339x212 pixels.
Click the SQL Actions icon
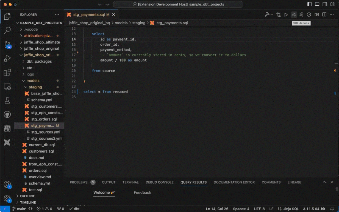(x=294, y=15)
